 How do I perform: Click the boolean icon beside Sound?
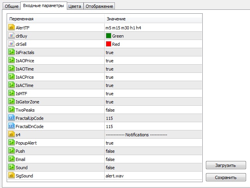point(11,167)
